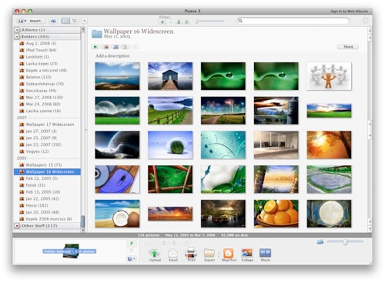Click the Share button
The height and width of the screenshot is (282, 385).
tap(347, 47)
